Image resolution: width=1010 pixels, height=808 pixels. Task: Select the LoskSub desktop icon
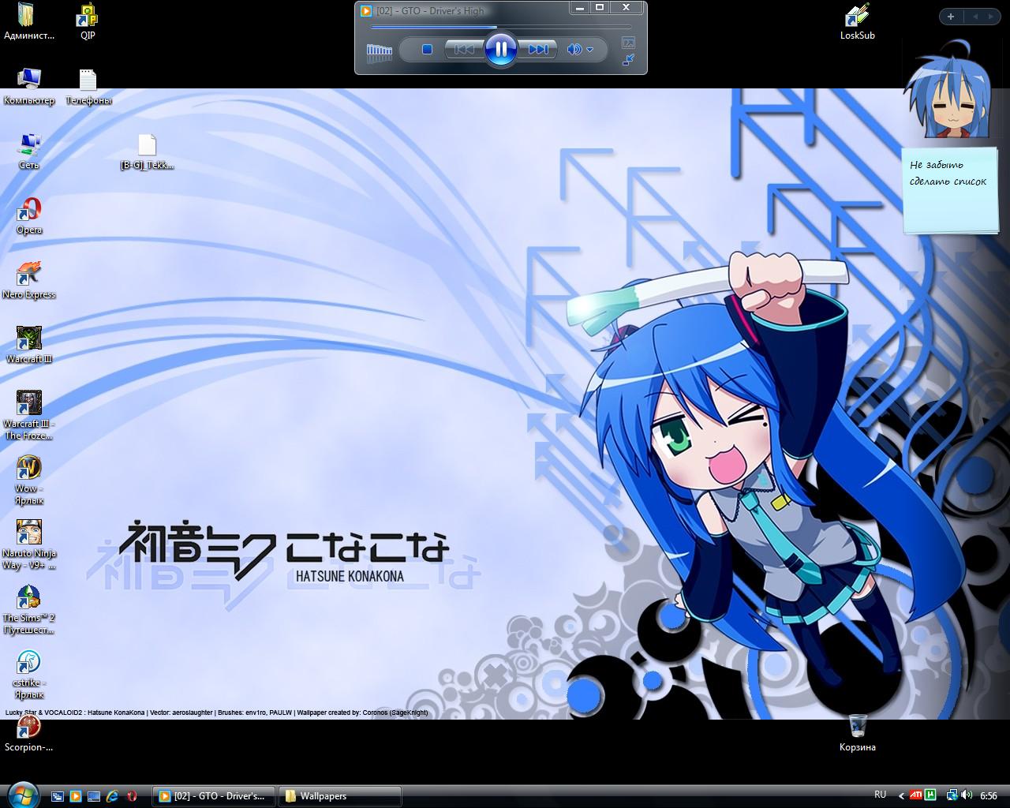point(857,21)
